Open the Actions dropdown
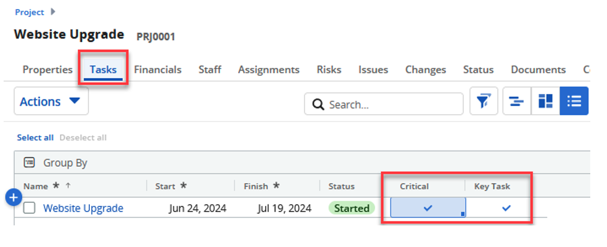 [x=51, y=101]
